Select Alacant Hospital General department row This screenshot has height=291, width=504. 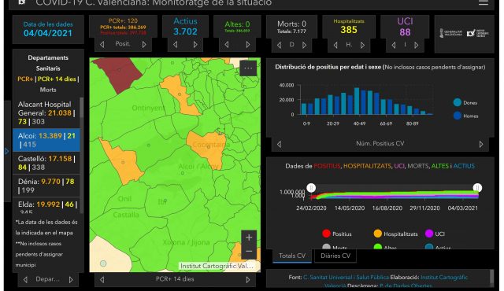(46, 113)
